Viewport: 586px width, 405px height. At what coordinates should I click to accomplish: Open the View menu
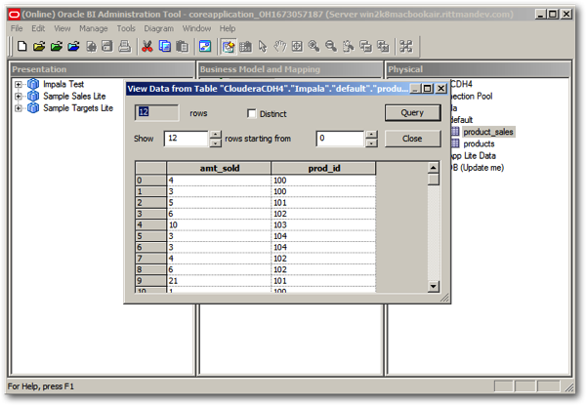click(x=63, y=28)
